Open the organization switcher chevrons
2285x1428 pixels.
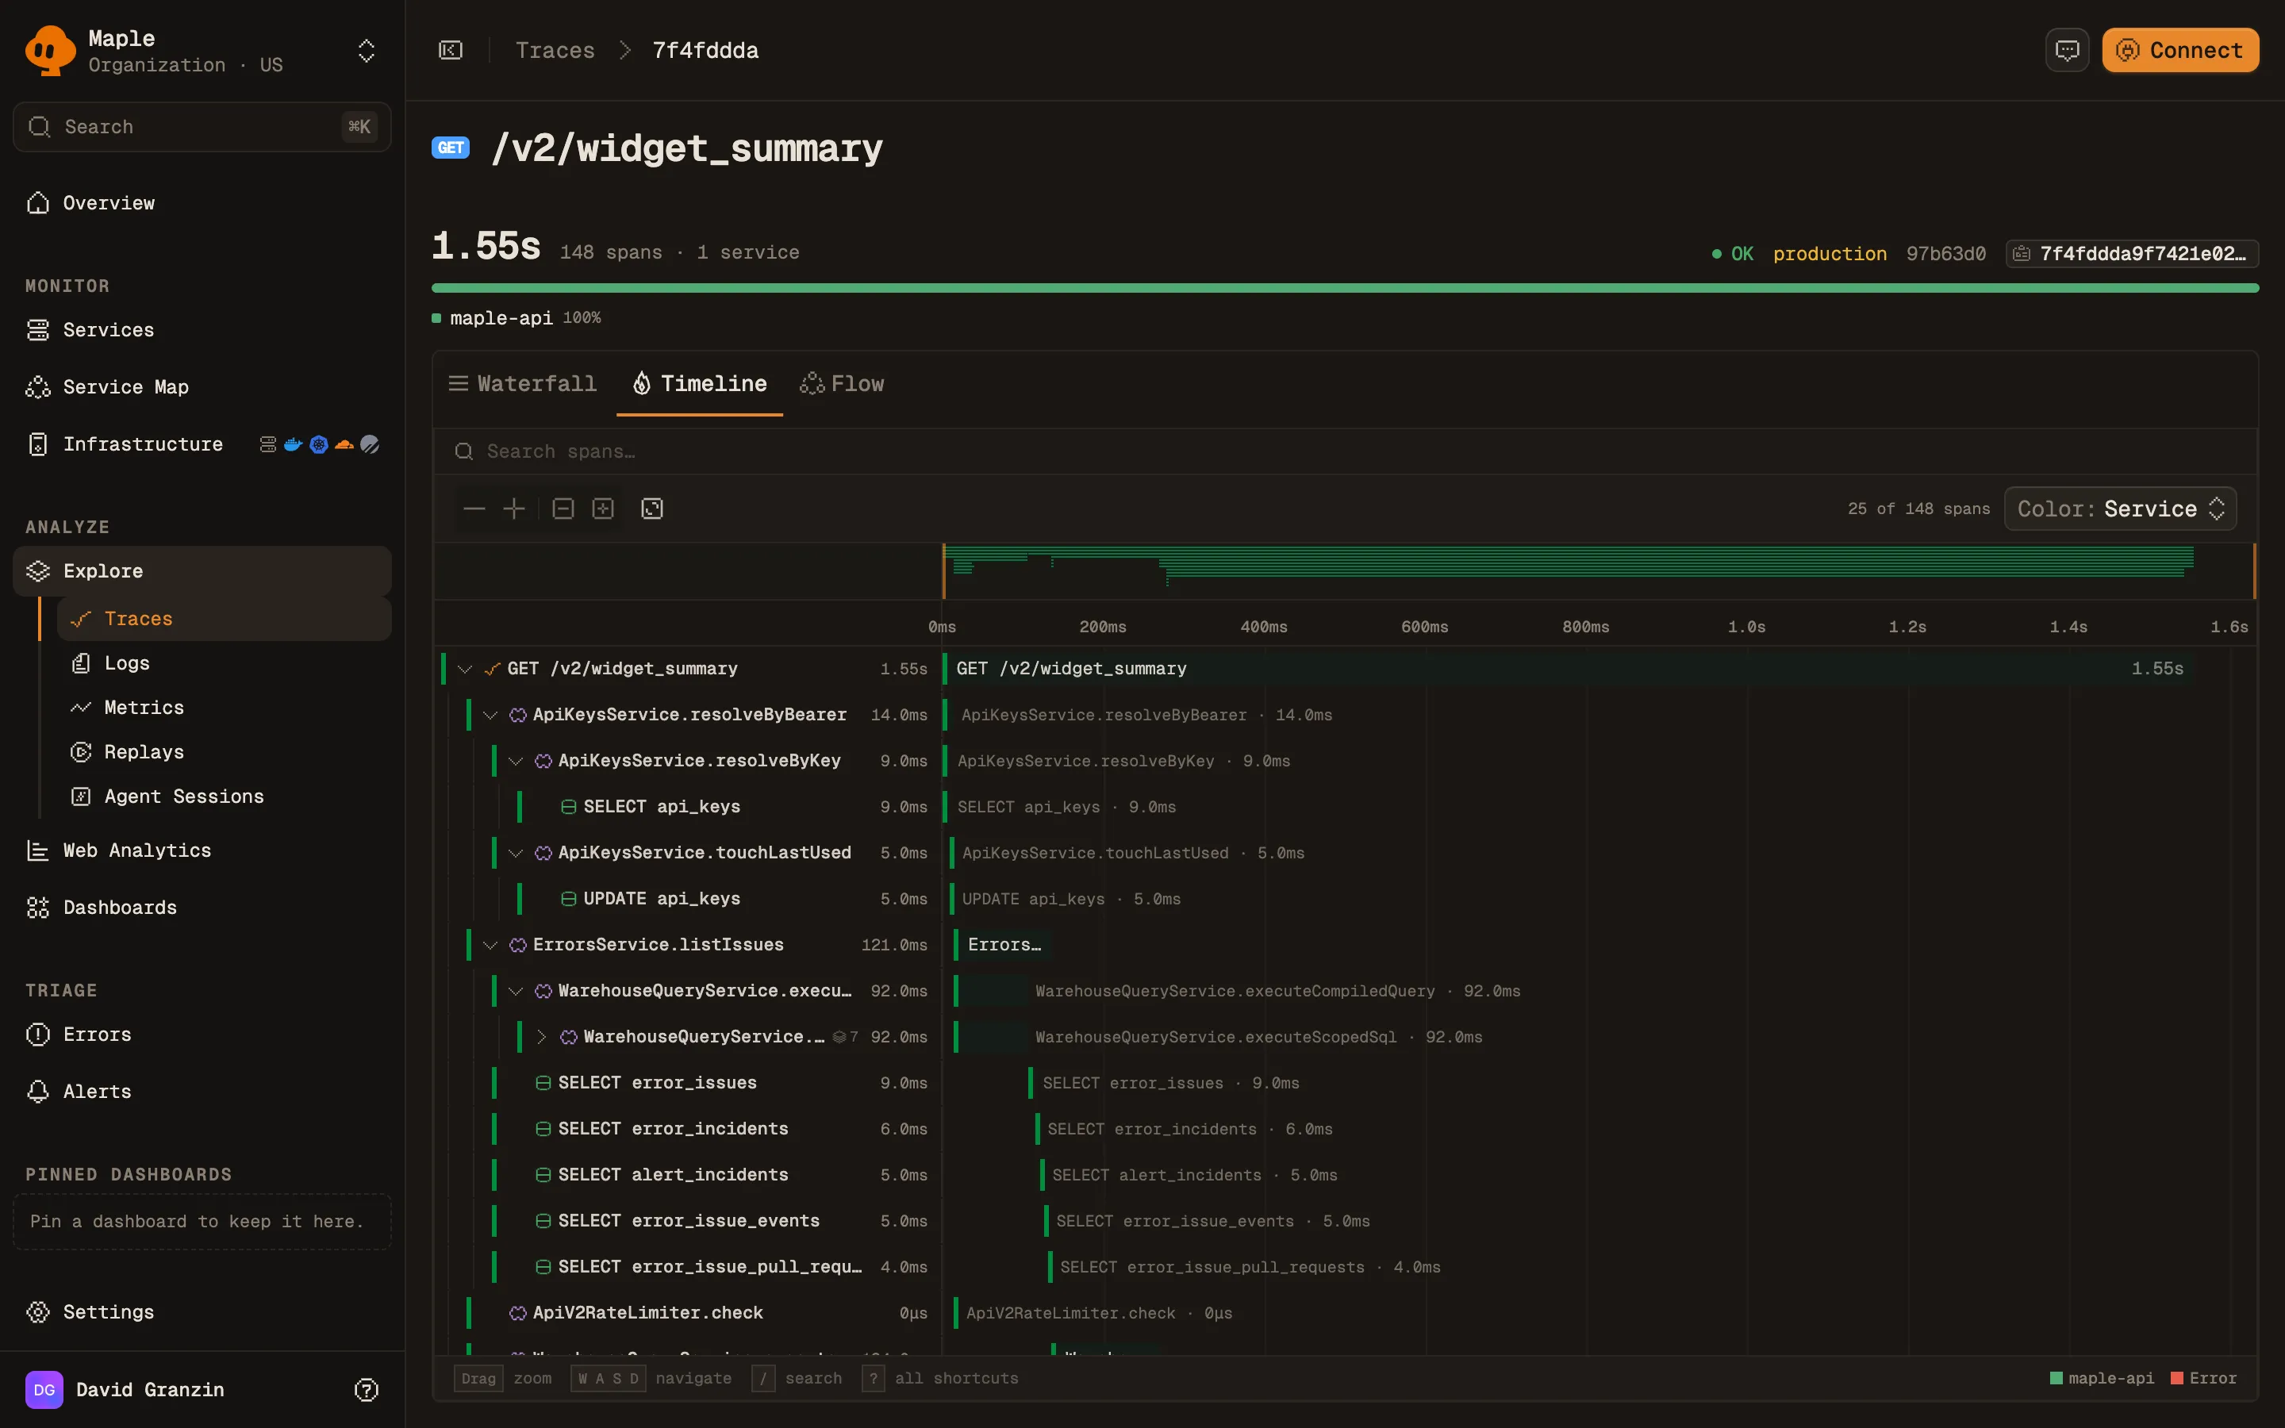pos(367,51)
